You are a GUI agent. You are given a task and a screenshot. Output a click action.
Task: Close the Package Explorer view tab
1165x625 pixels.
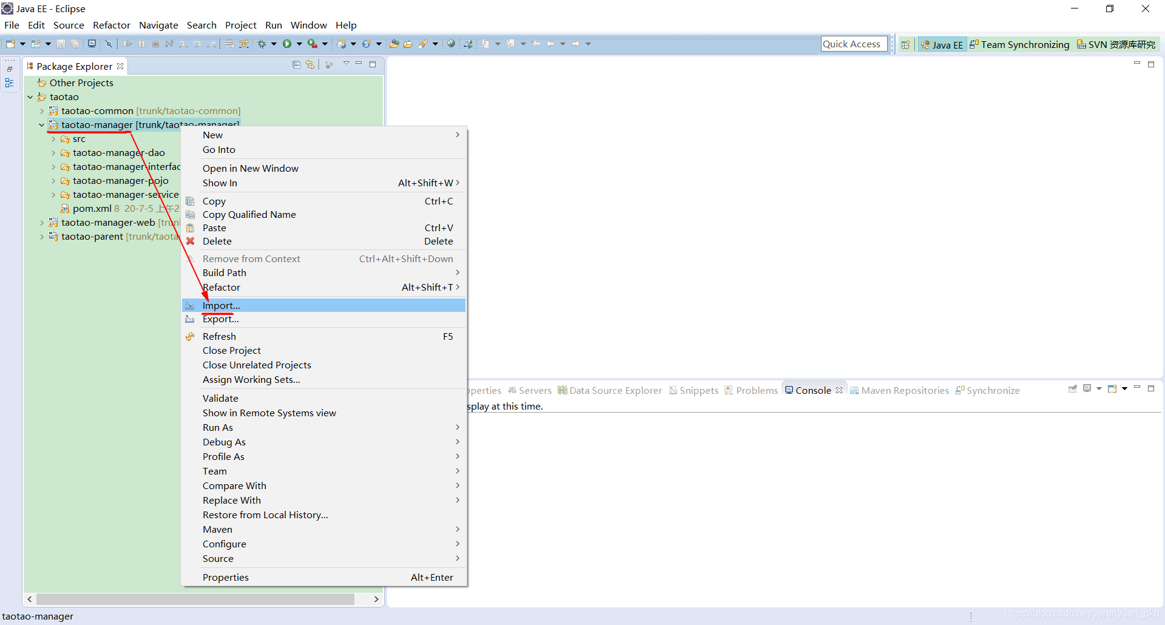(x=120, y=66)
